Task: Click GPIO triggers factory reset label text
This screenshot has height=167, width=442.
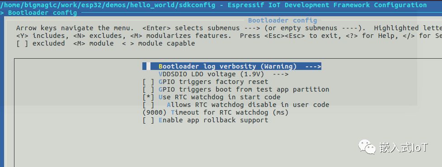Action: pos(213,82)
